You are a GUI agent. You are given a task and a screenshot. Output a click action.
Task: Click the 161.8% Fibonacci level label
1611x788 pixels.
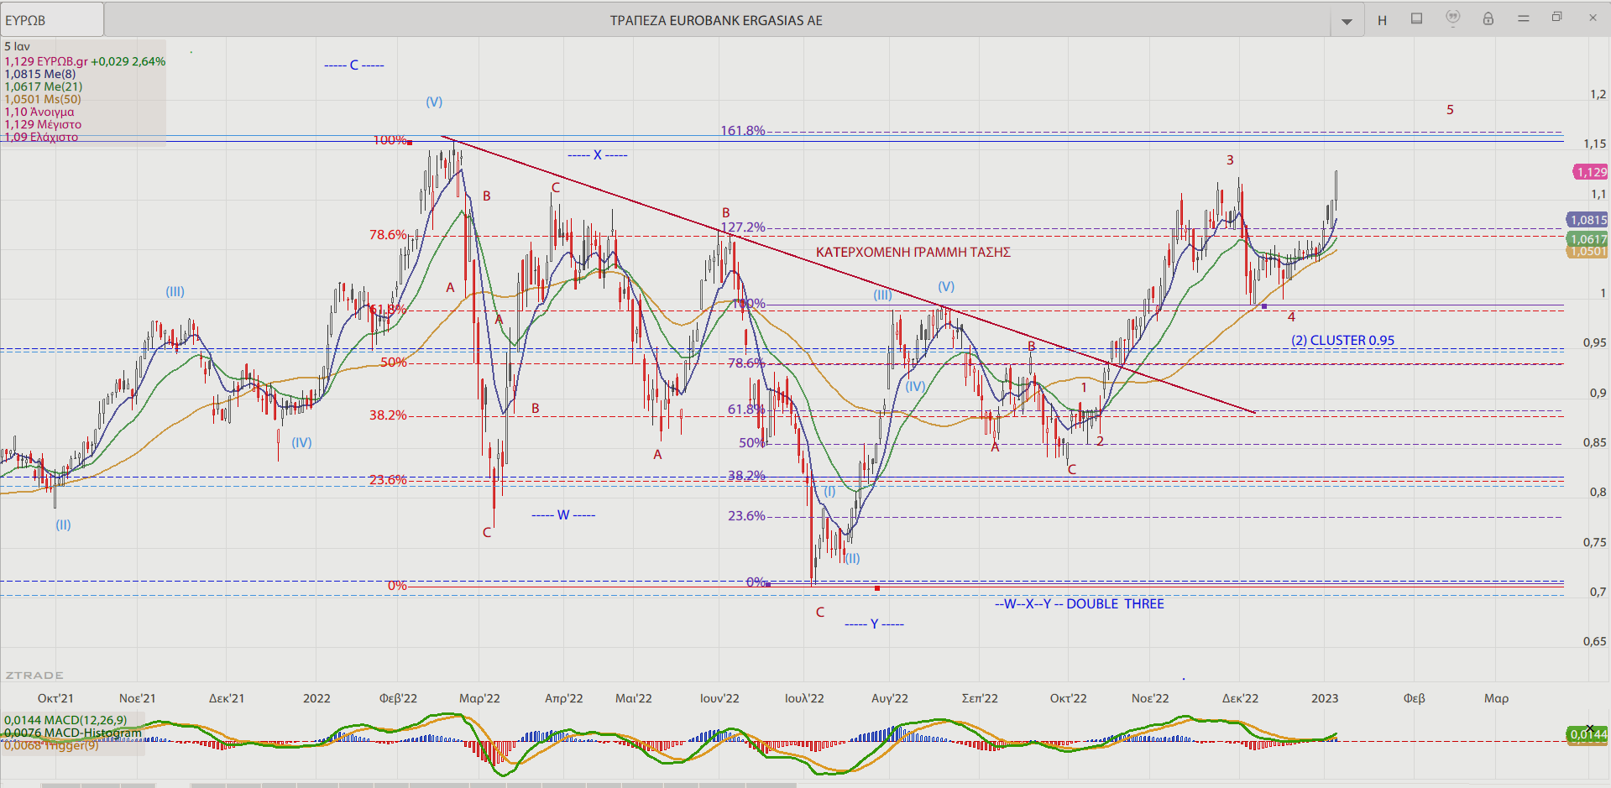pyautogui.click(x=742, y=131)
